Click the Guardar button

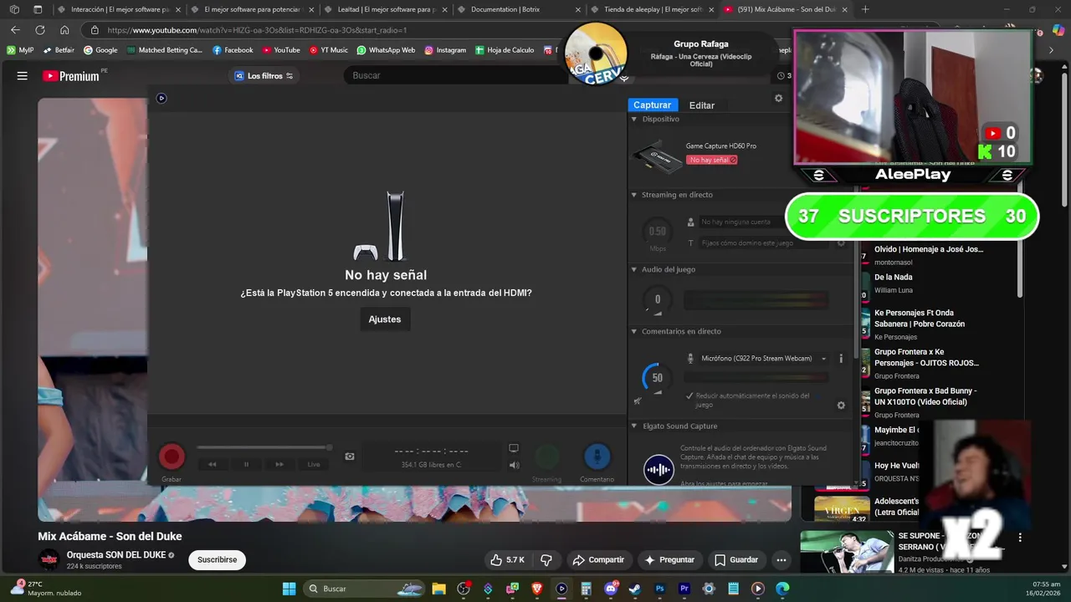click(x=736, y=559)
